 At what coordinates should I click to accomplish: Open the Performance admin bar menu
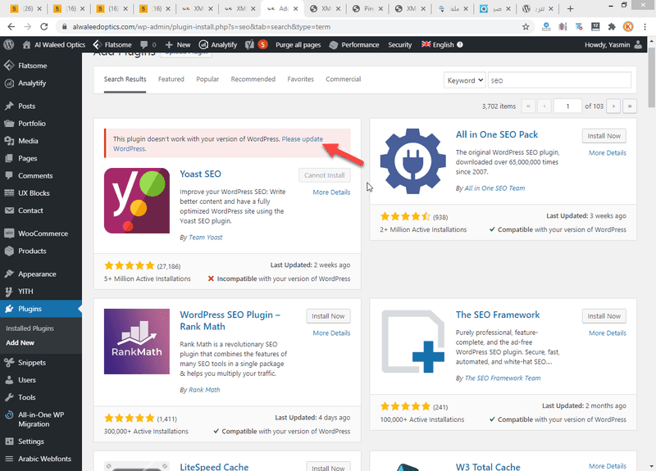pyautogui.click(x=354, y=45)
